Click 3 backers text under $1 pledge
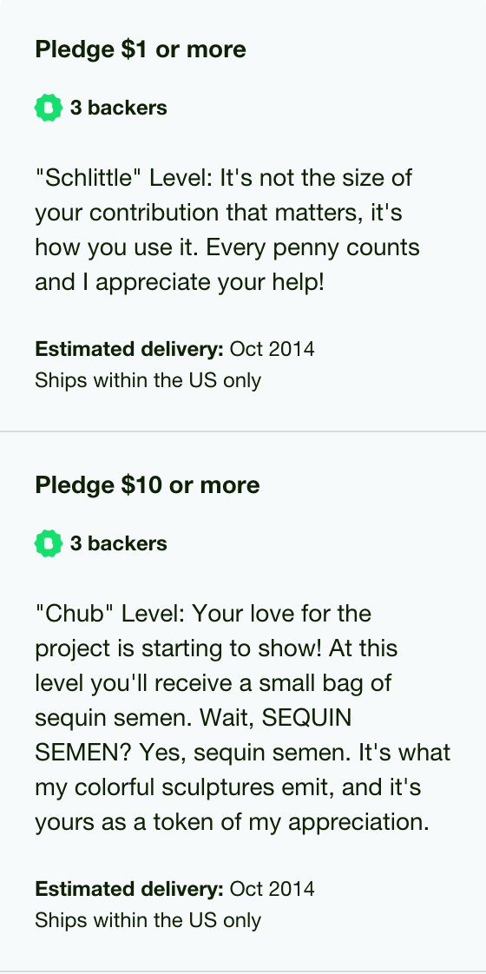The image size is (486, 974). [119, 108]
